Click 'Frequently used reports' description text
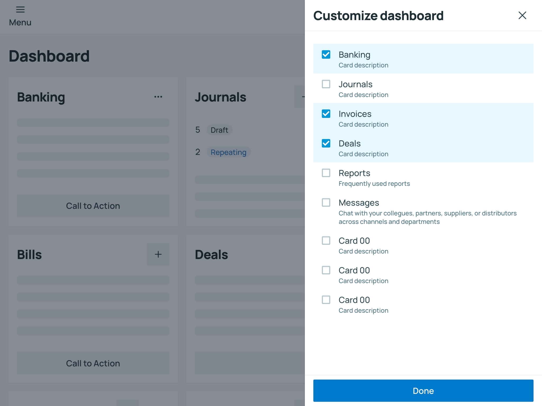 [374, 184]
